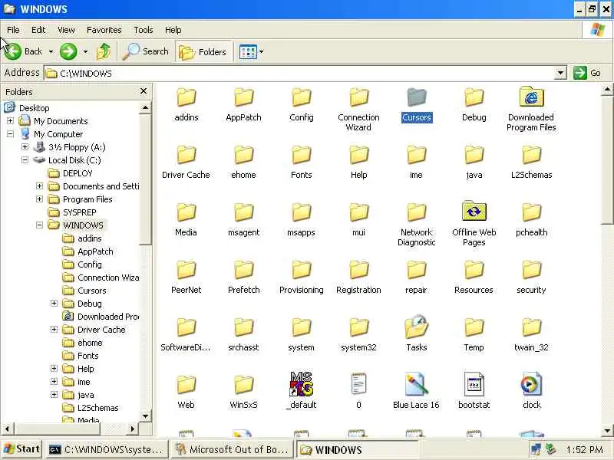Click the network connection tray icon

point(536,449)
